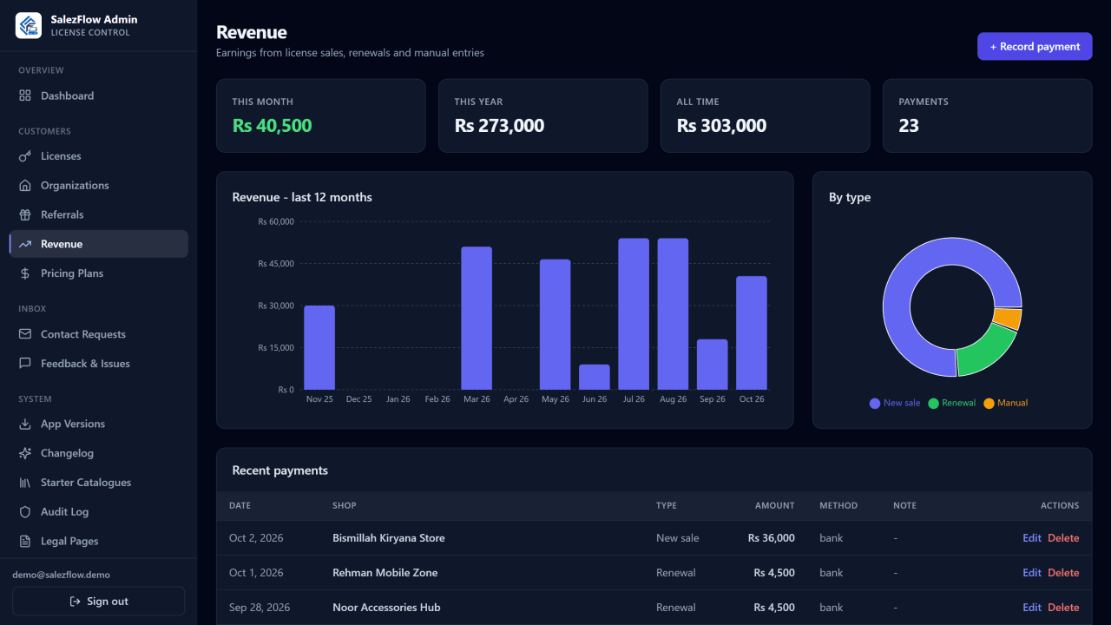
Task: View the Audit Log
Action: point(99,512)
